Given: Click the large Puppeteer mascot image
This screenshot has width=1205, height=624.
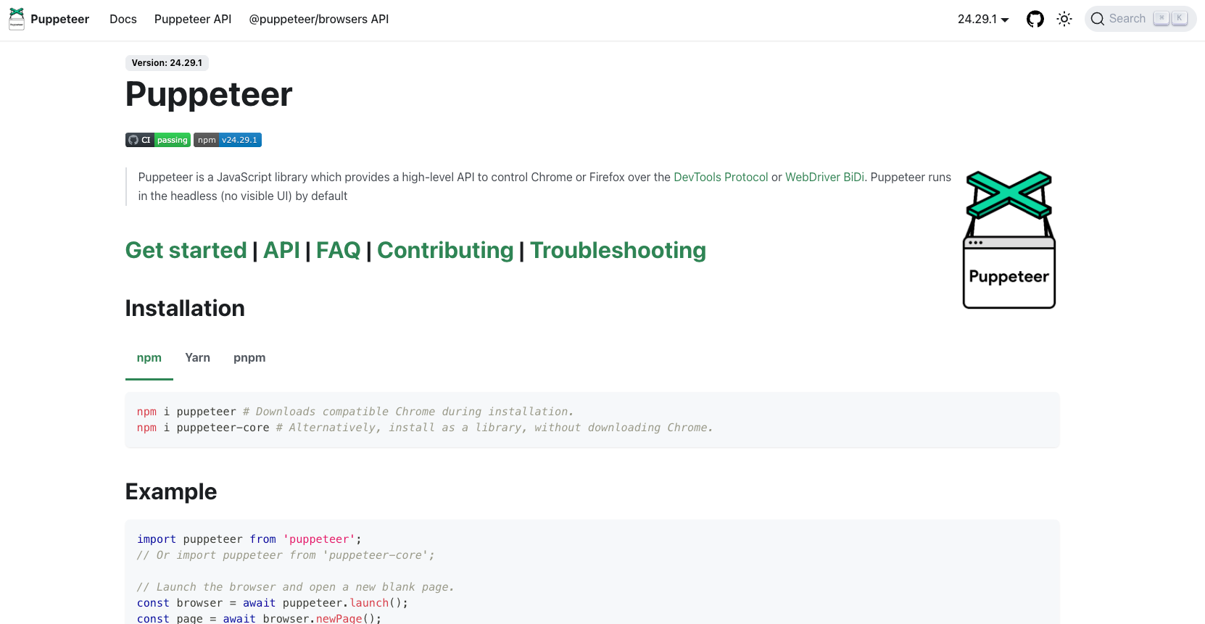Looking at the screenshot, I should point(1009,240).
